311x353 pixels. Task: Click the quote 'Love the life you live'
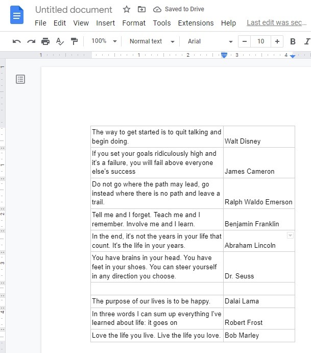(x=156, y=336)
